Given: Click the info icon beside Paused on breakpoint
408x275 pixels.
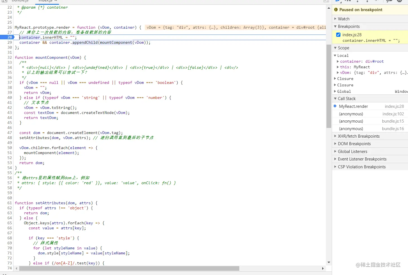Looking at the screenshot, I should pos(336,9).
